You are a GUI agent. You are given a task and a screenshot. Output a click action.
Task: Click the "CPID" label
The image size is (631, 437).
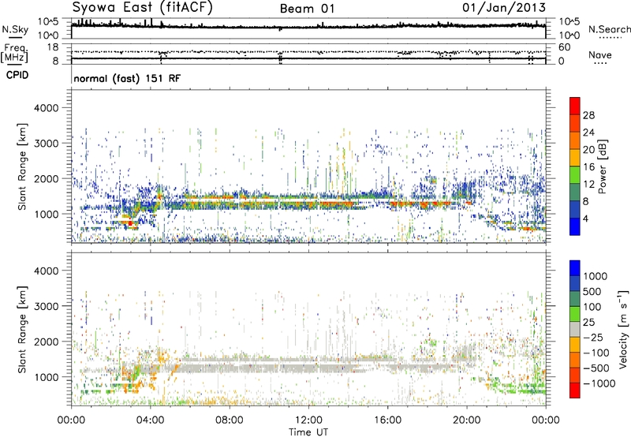coord(17,75)
